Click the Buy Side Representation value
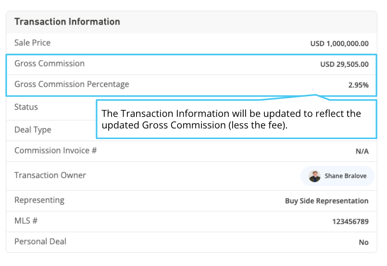The image size is (387, 266). coord(327,201)
